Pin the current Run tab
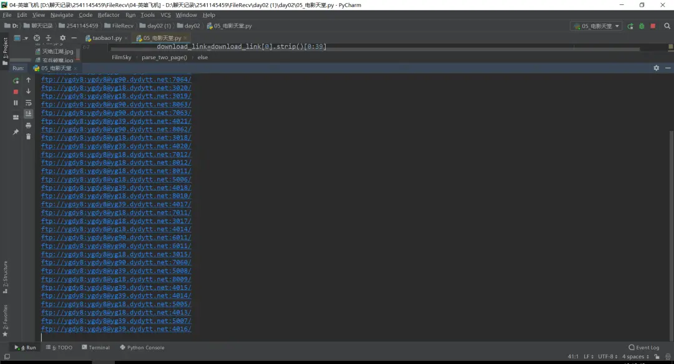 pyautogui.click(x=16, y=132)
